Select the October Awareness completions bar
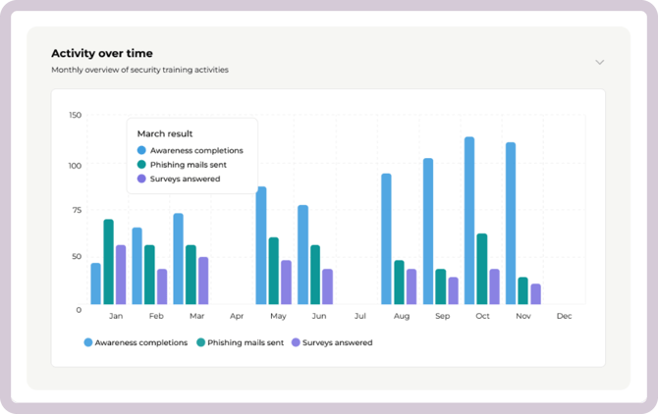The image size is (658, 414). click(469, 221)
